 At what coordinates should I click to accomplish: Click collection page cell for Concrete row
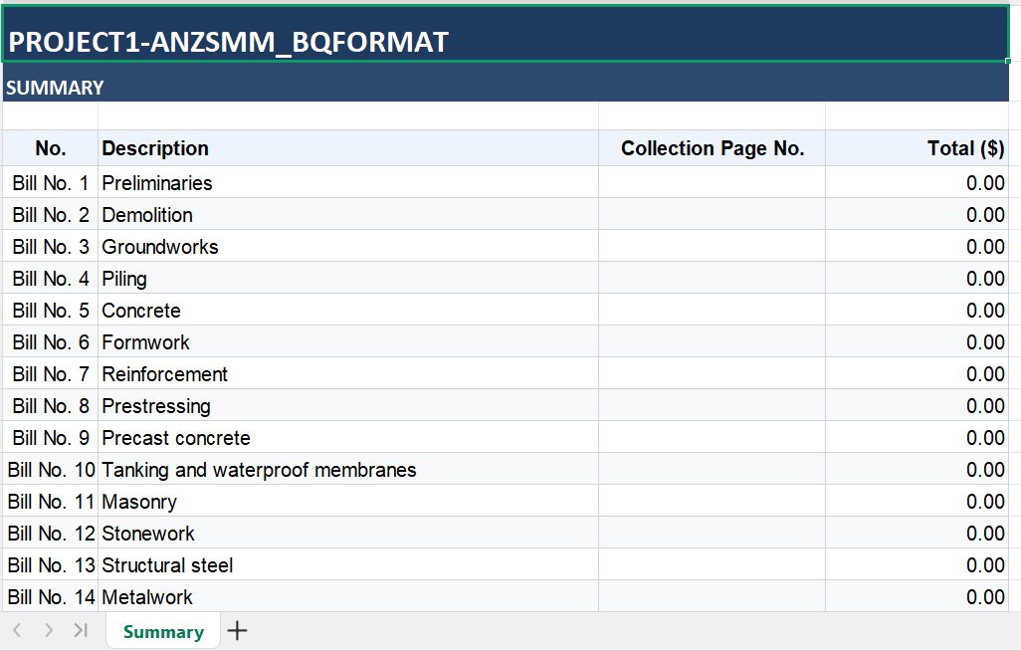[713, 311]
